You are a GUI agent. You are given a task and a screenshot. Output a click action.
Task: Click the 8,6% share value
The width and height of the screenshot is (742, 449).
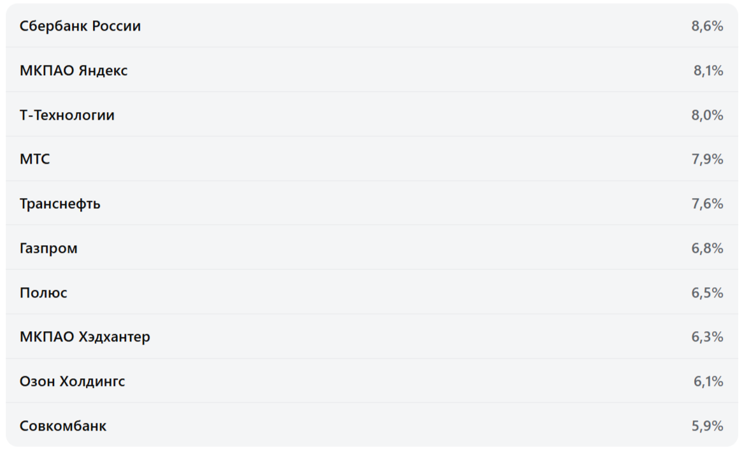pyautogui.click(x=707, y=26)
